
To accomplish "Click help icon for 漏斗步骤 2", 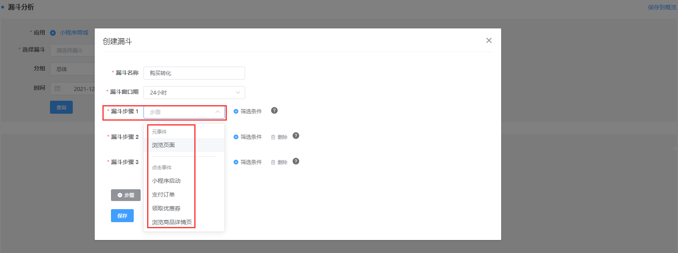I will point(296,136).
